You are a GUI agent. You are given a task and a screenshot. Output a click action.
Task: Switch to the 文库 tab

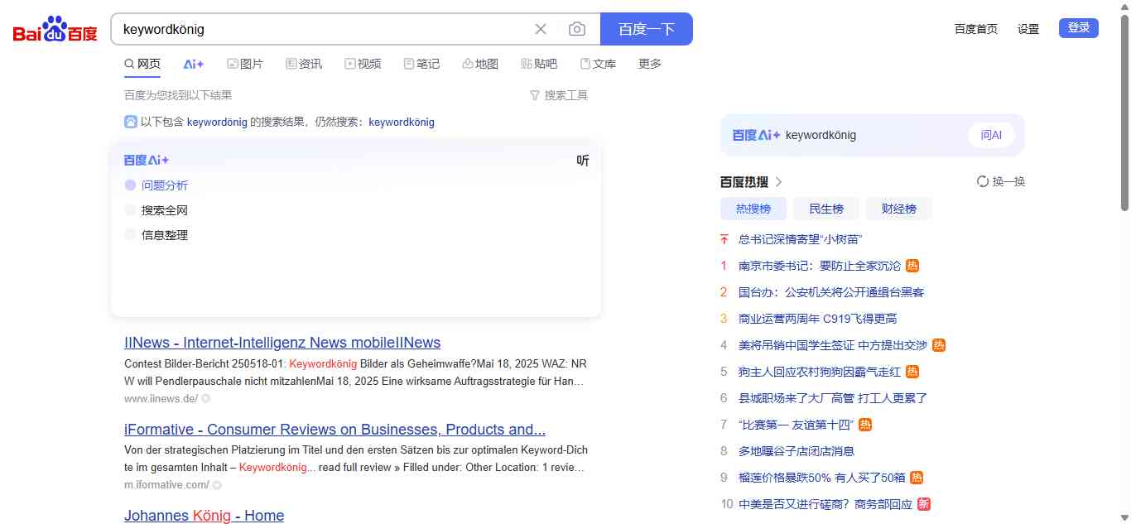pos(599,64)
